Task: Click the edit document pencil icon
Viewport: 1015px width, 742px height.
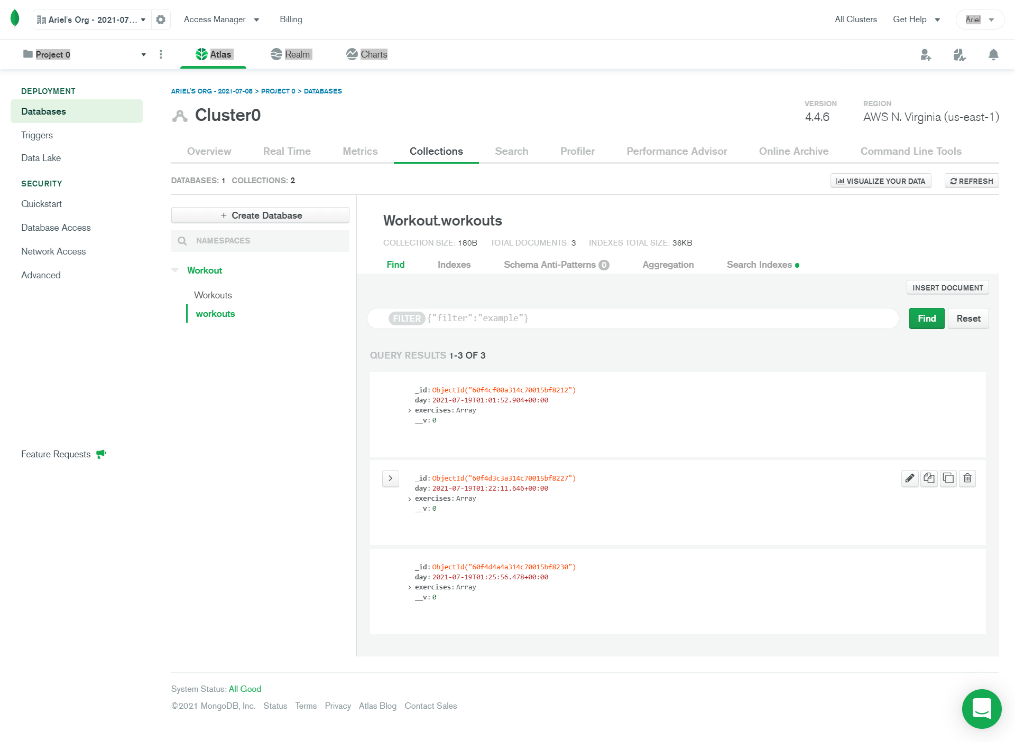Action: 909,478
